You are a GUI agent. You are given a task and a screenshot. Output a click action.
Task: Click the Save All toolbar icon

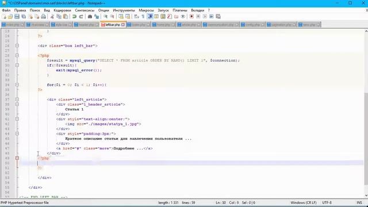tap(24, 17)
